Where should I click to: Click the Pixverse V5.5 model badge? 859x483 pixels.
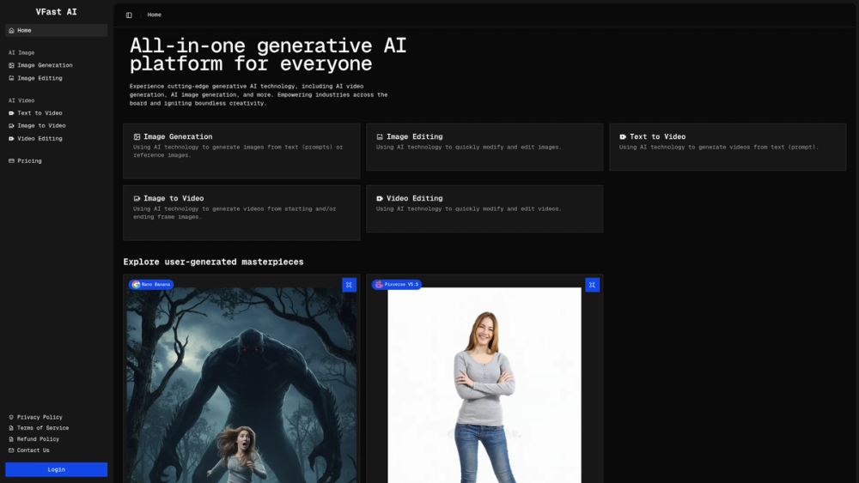tap(397, 285)
